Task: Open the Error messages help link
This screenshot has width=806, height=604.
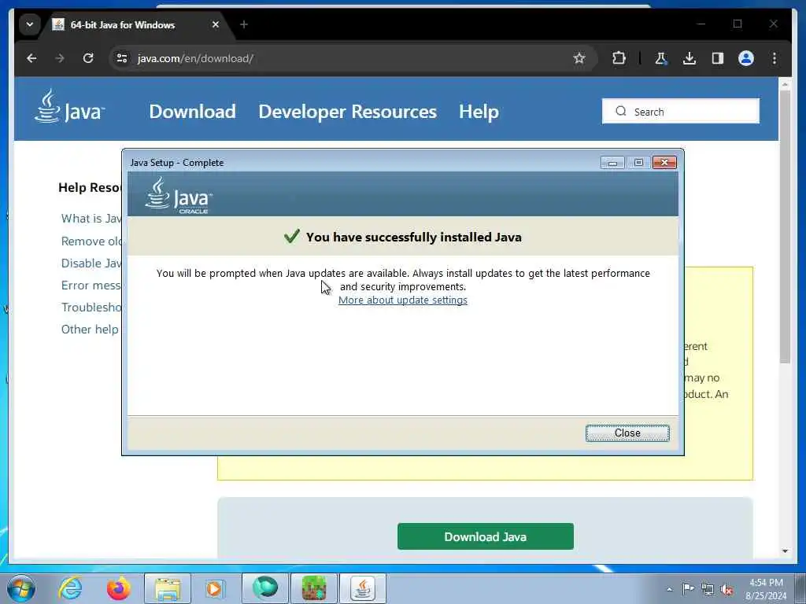Action: 91,285
